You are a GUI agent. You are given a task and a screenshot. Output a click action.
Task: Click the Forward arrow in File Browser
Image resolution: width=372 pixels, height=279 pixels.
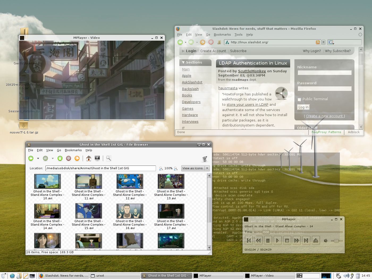tap(45, 158)
